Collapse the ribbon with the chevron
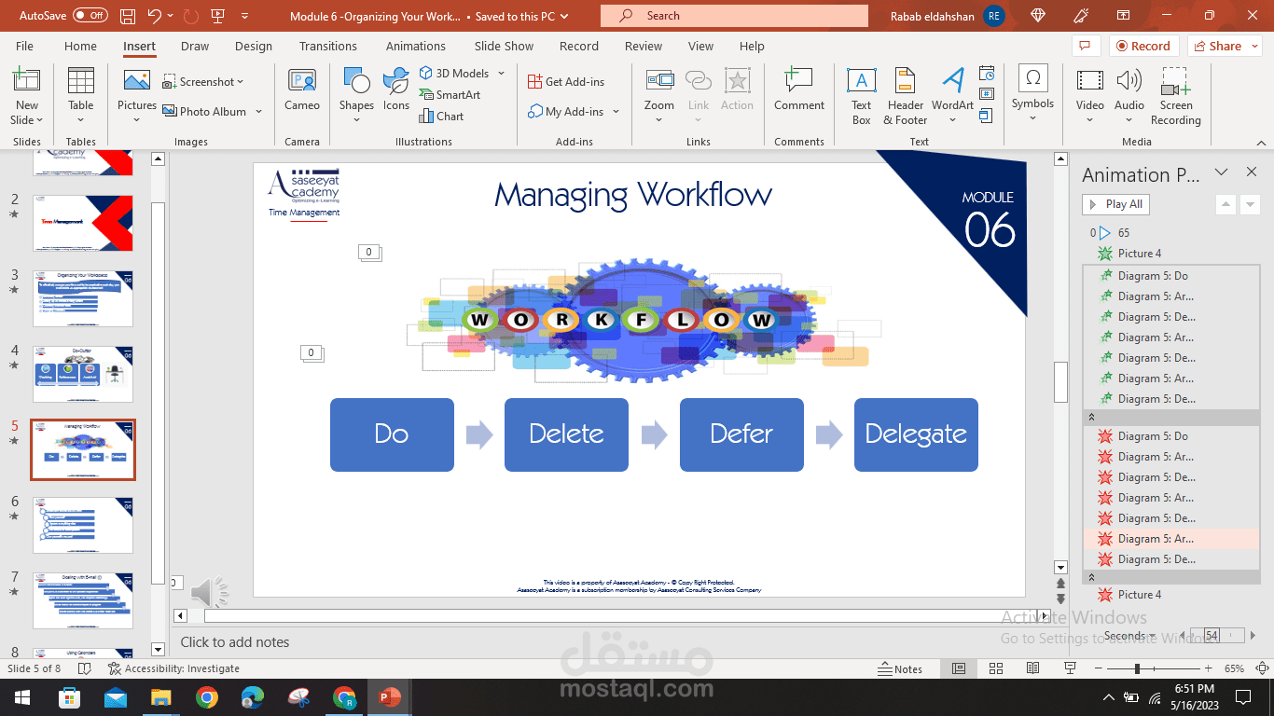 coord(1262,142)
